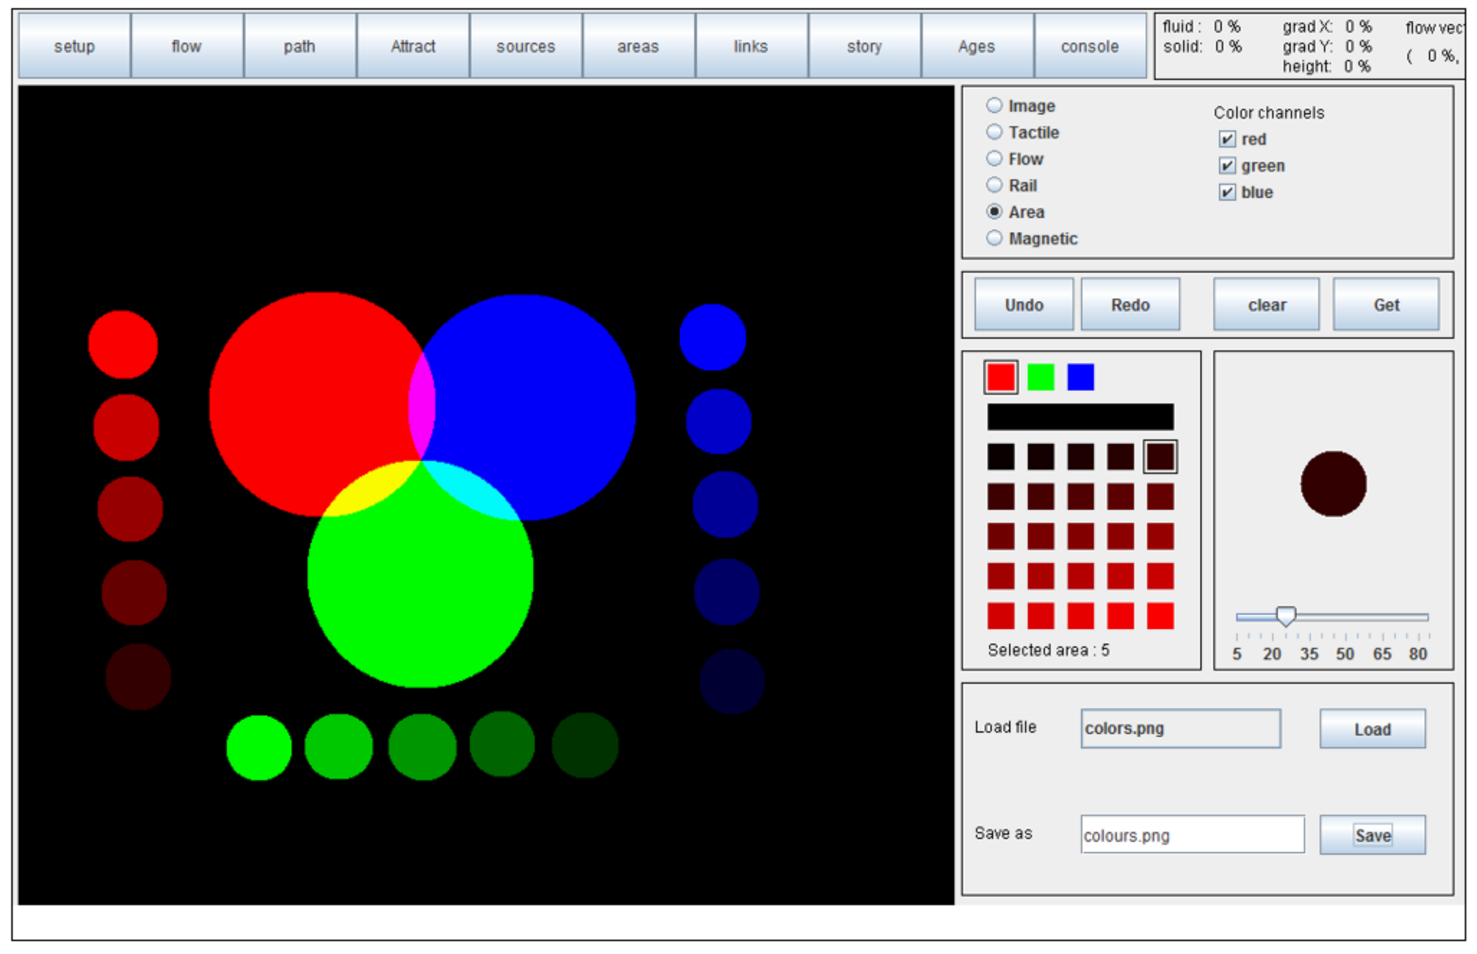Open the sources tab

click(x=525, y=46)
